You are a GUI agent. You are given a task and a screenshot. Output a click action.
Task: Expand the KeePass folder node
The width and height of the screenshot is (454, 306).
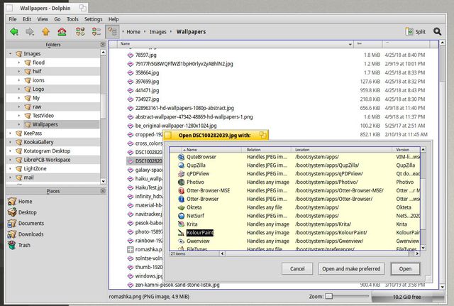point(11,133)
